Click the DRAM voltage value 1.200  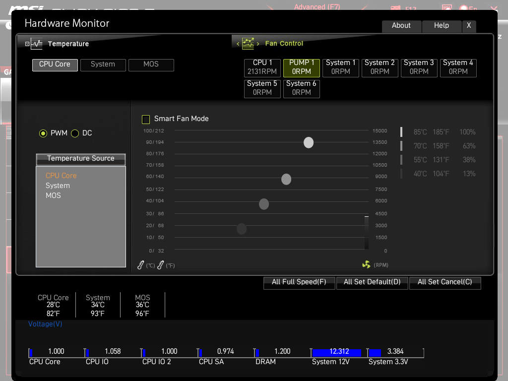point(282,352)
